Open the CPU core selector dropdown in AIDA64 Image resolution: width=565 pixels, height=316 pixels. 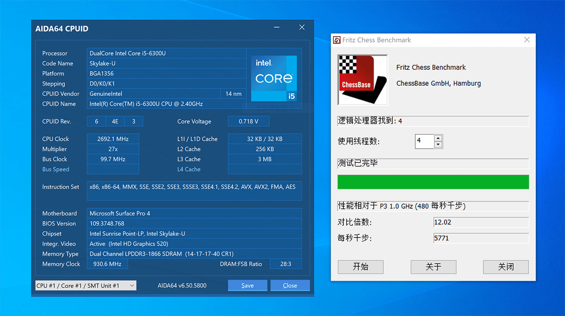(86, 286)
